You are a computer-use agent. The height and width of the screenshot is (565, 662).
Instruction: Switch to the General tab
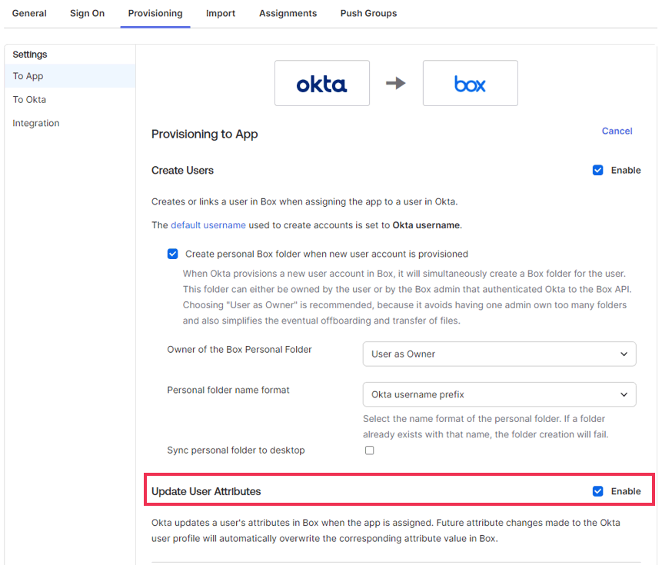tap(29, 13)
